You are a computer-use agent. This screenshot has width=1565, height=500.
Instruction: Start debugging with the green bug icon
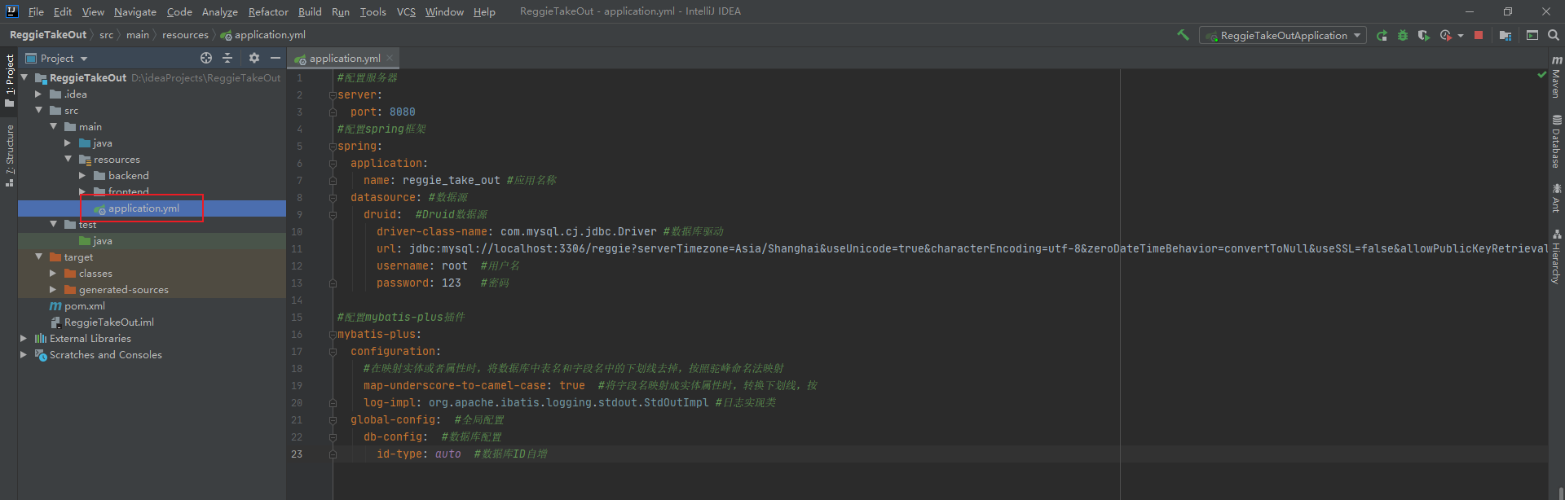point(1403,36)
